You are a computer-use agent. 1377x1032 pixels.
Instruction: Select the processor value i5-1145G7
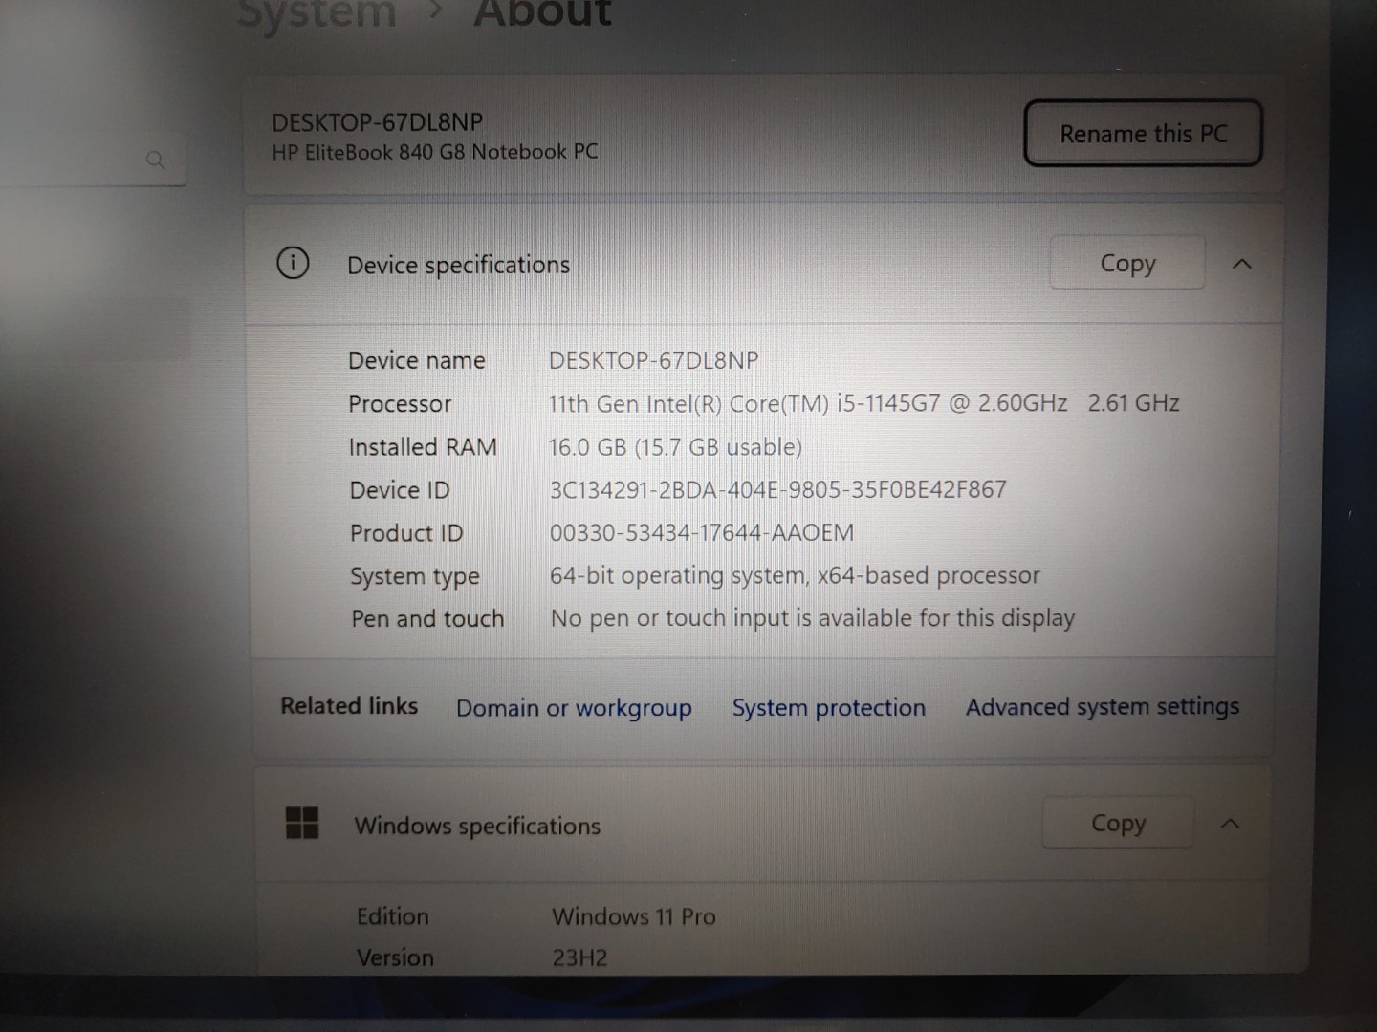863,403
